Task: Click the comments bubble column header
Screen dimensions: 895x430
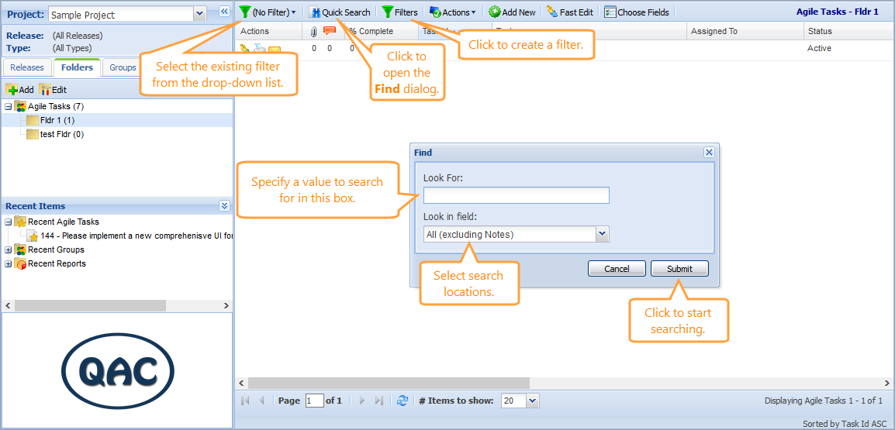Action: pos(330,31)
